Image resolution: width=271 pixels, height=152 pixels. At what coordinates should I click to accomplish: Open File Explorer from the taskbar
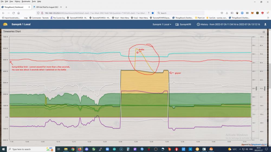(66, 149)
